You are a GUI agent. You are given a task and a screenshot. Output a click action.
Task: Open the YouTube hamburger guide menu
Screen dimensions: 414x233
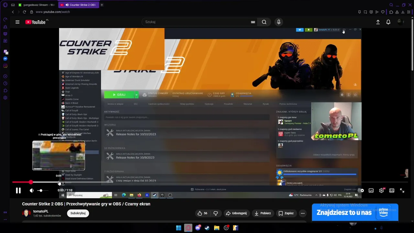pos(17,22)
